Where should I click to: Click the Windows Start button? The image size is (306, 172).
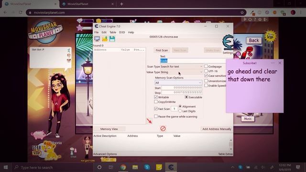coord(6,167)
